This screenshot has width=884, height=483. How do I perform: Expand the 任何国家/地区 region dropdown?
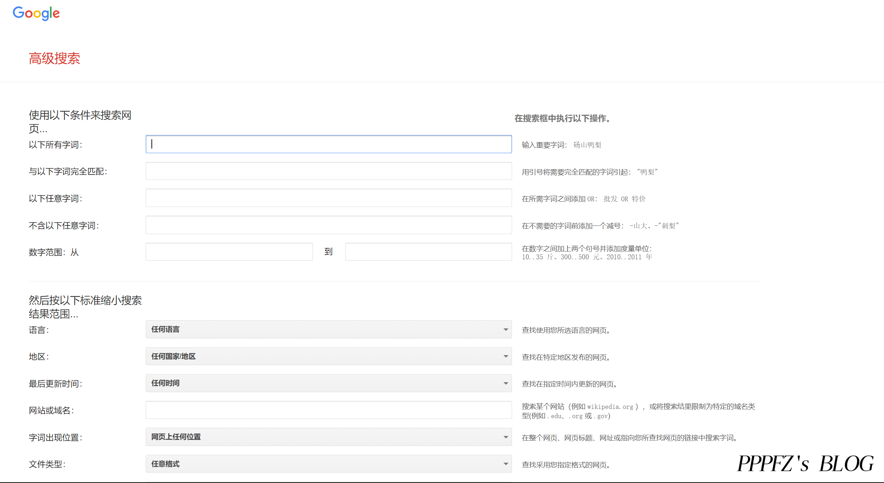pos(329,356)
